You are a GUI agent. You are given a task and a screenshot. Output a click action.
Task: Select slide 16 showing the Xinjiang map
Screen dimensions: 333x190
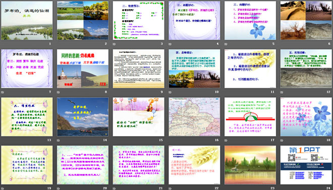pos(194,117)
